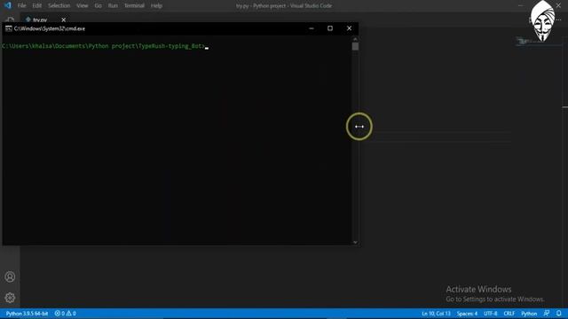The width and height of the screenshot is (568, 319).
Task: Change Spaces: 4 indentation setting
Action: [x=467, y=314]
